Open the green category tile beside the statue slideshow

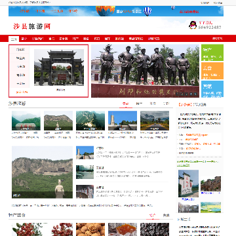pos(212,52)
